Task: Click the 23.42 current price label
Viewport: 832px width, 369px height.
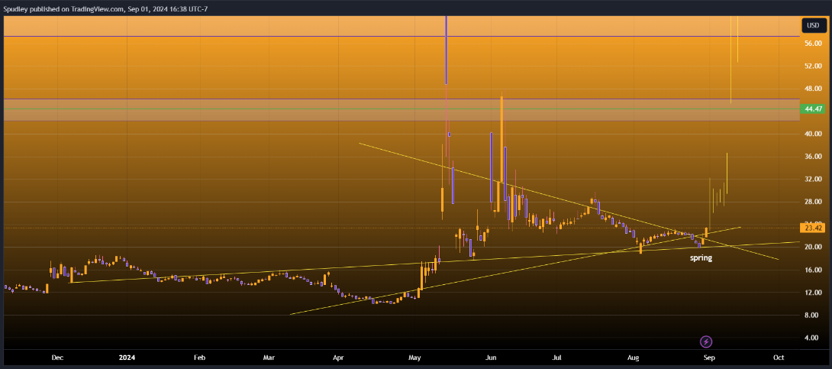Action: 814,228
